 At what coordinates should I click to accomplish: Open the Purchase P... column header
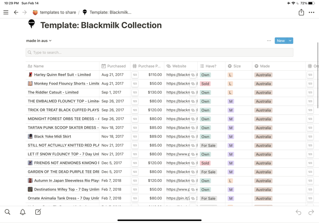[x=147, y=66]
